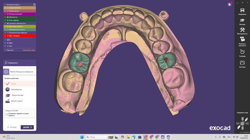Viewport: 250px width, 140px height.
Task: Toggle visibility eye of Абатменты layer
Action: [x=8, y=17]
